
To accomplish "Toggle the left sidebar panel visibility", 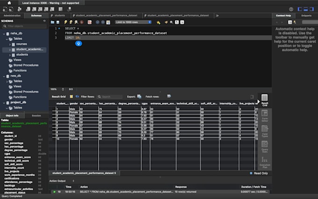I will click(300, 9).
